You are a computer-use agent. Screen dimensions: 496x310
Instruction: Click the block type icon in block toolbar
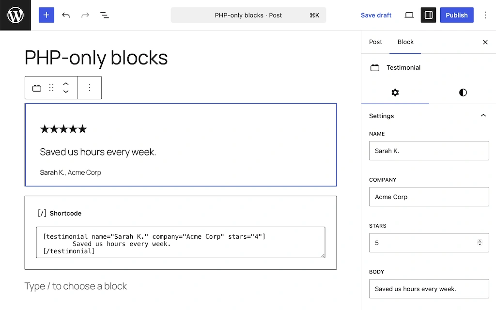[37, 88]
